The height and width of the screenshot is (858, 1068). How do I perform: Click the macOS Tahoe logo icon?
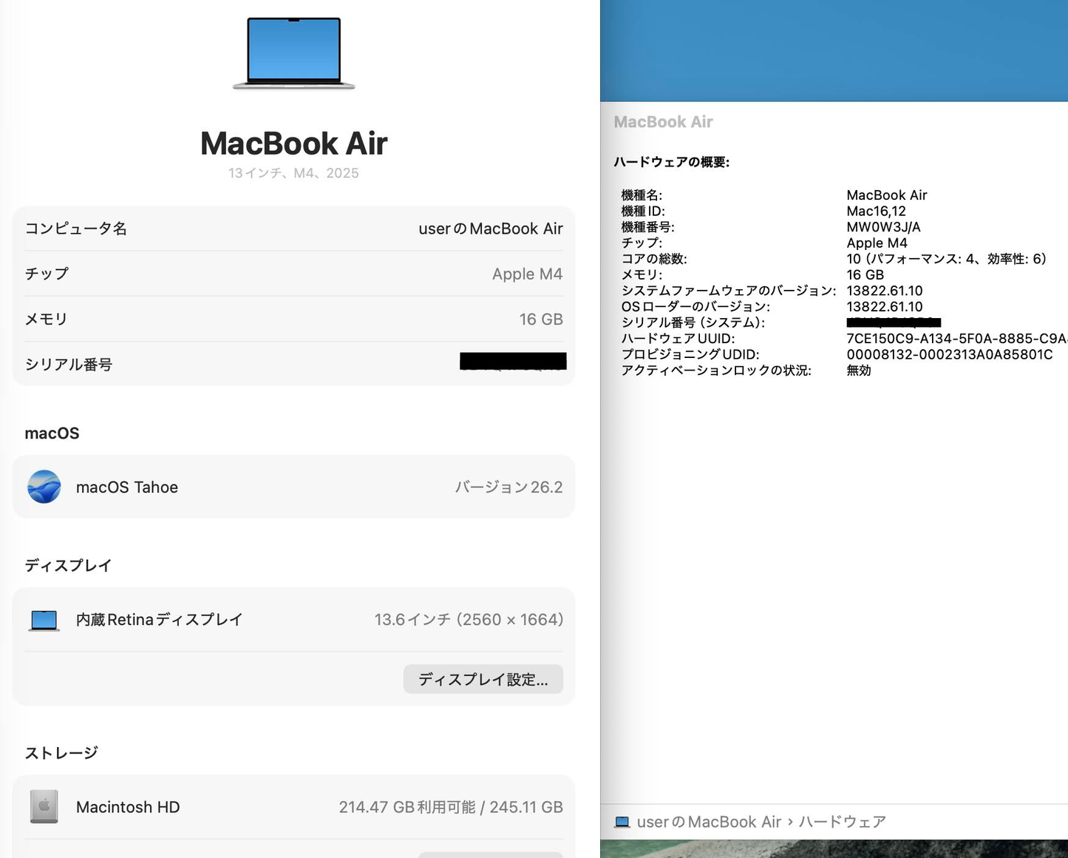tap(44, 487)
